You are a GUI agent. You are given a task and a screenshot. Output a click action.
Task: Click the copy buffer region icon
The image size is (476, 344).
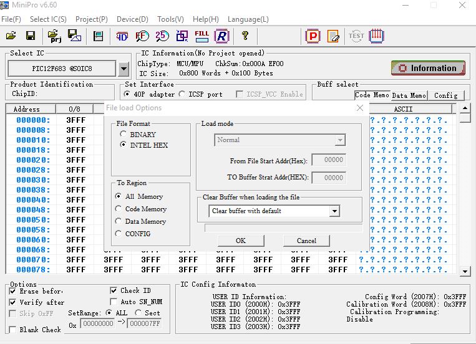click(x=182, y=36)
